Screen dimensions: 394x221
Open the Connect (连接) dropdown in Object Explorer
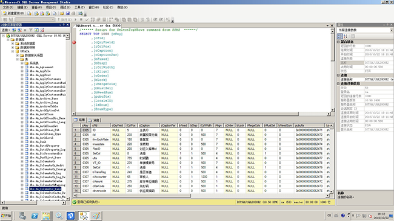[6, 30]
